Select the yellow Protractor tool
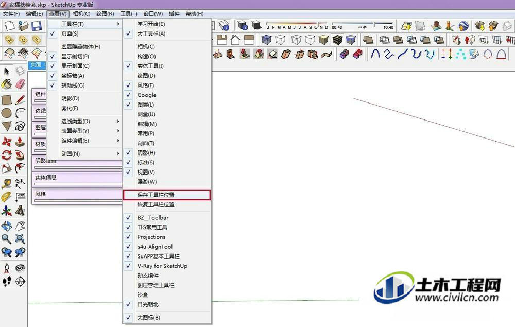 7,197
